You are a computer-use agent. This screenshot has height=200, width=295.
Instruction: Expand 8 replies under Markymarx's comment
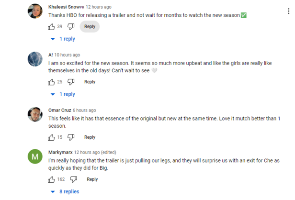pyautogui.click(x=65, y=191)
